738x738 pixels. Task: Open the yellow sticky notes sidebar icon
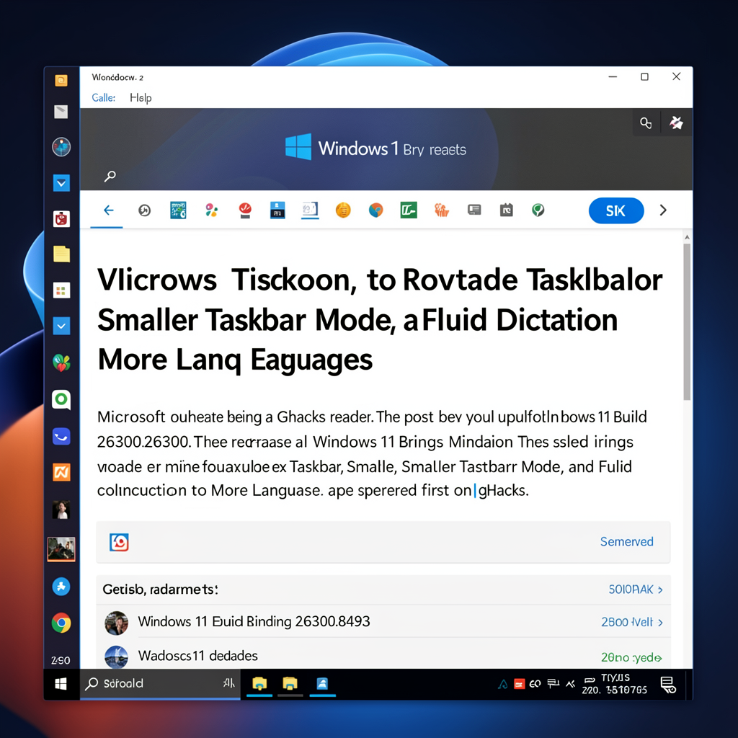pyautogui.click(x=61, y=254)
